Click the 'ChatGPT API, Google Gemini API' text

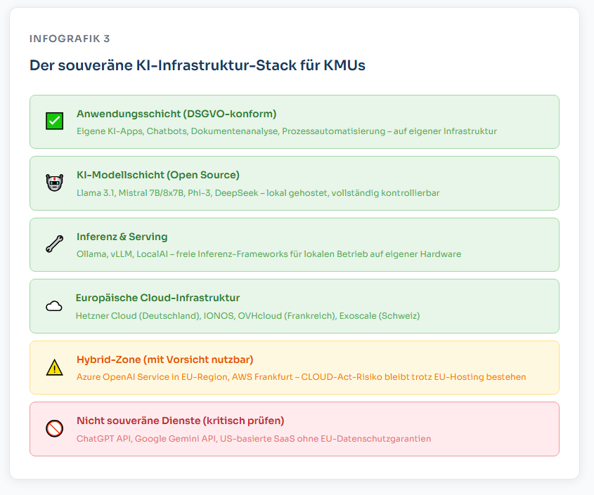pyautogui.click(x=253, y=439)
